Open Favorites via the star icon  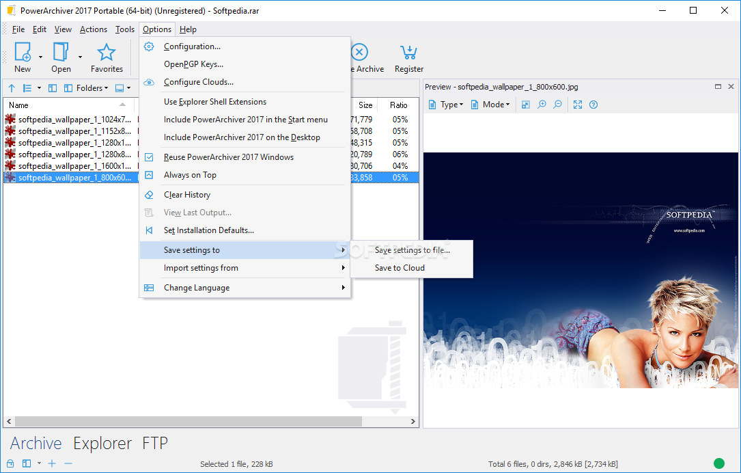click(107, 52)
